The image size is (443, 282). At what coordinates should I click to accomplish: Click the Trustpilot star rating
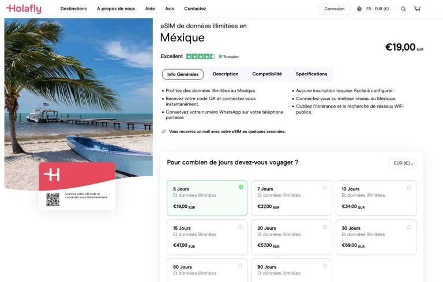pyautogui.click(x=200, y=56)
